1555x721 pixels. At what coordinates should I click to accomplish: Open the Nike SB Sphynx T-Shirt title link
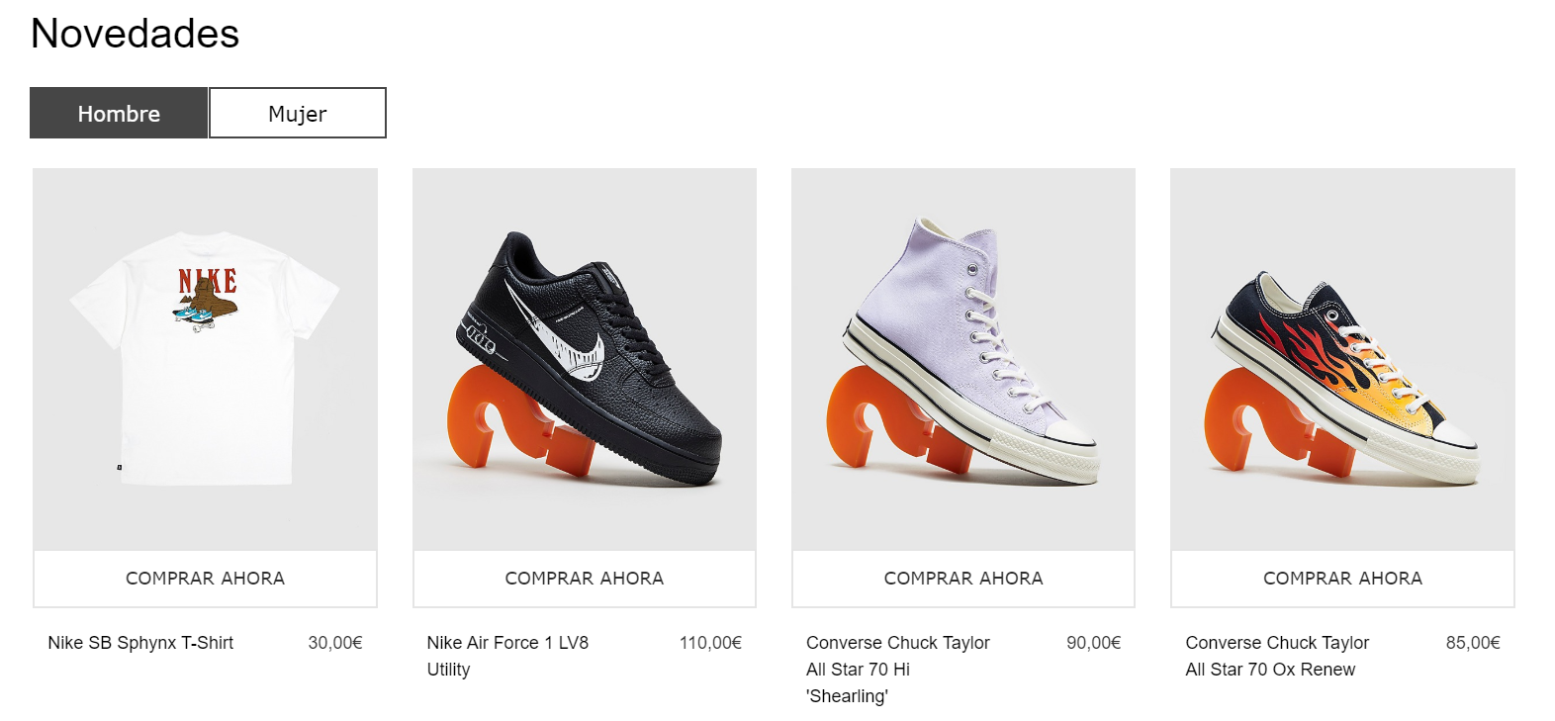point(140,643)
